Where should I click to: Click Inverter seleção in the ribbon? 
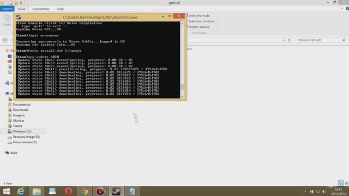pyautogui.click(x=199, y=27)
